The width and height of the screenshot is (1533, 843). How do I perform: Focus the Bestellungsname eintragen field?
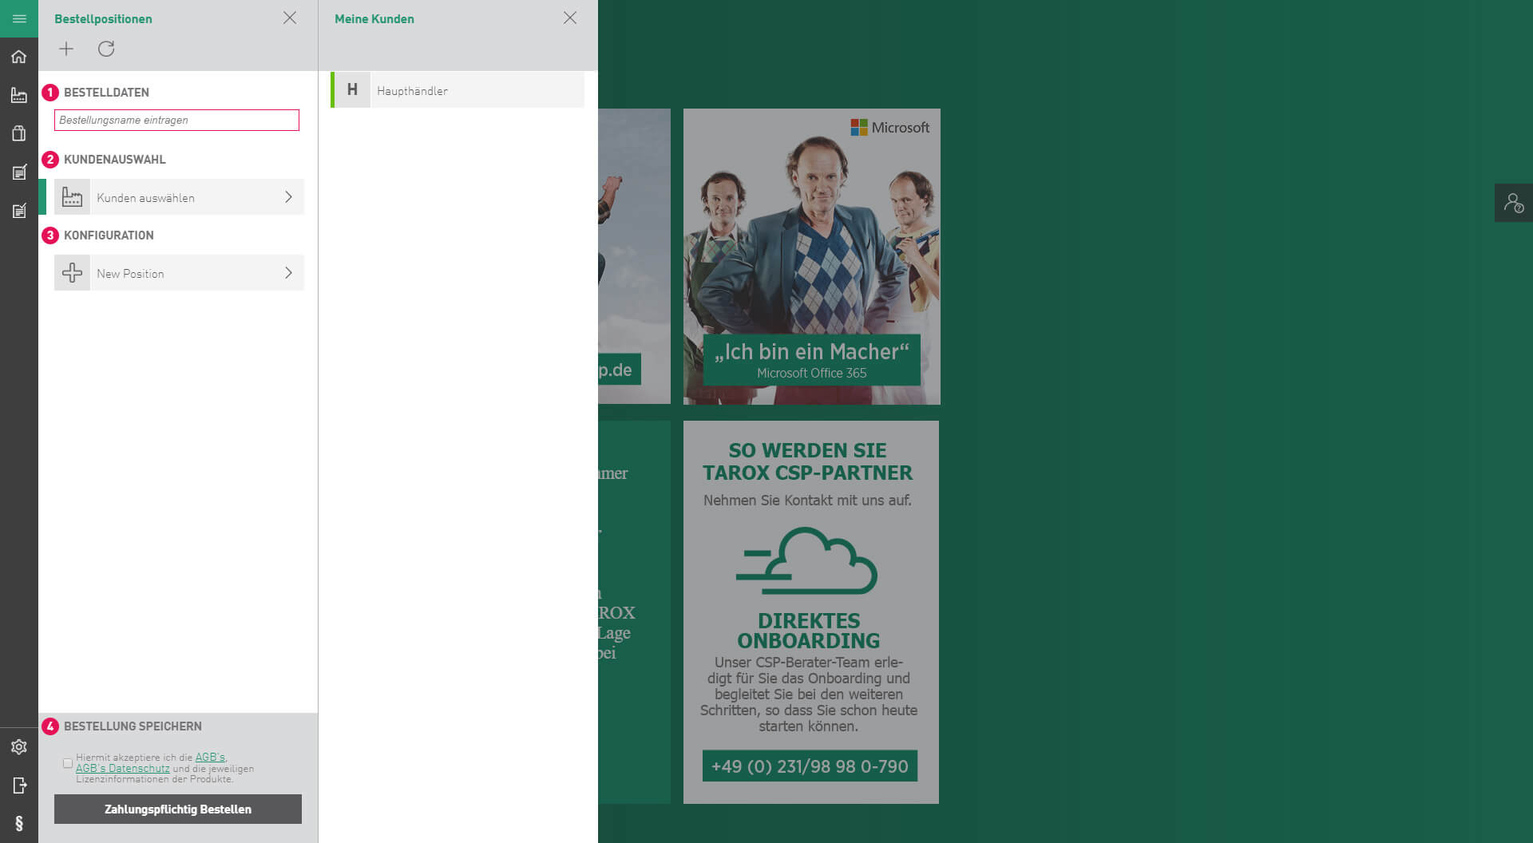point(176,120)
